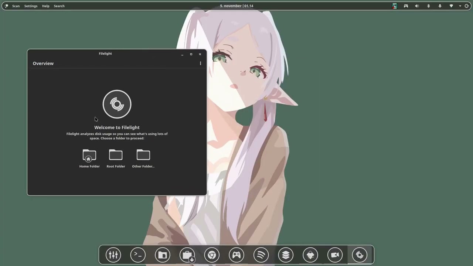473x266 pixels.
Task: Launch the mixer sliders app from dock
Action: pyautogui.click(x=113, y=255)
